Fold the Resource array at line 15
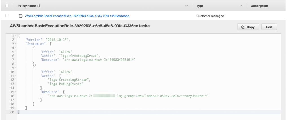This screenshot has width=289, height=120. [15, 92]
